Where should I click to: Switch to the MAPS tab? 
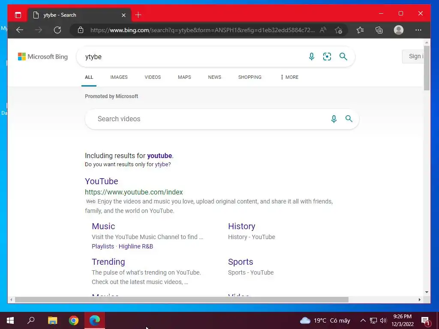coord(184,77)
